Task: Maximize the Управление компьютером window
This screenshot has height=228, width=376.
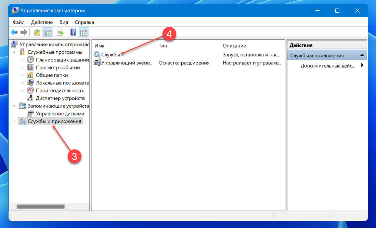Action: [x=337, y=11]
